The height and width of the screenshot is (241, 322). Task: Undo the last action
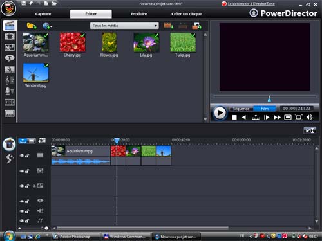click(32, 3)
